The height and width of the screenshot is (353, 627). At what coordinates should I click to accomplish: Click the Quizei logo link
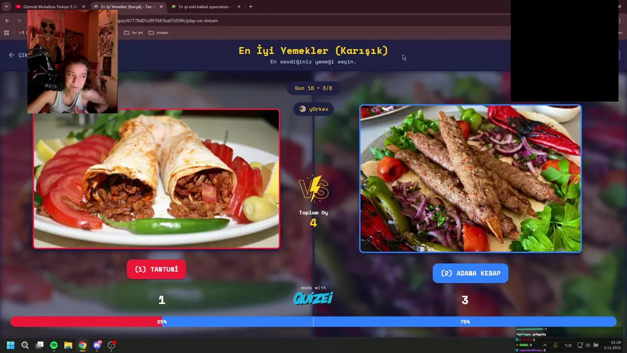click(x=313, y=298)
